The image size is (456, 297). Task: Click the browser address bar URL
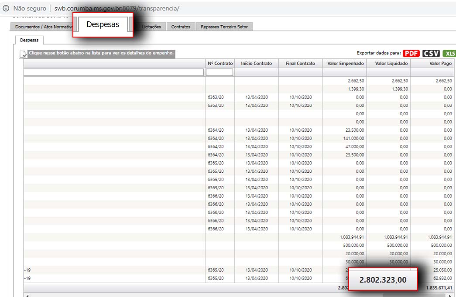[x=117, y=8]
